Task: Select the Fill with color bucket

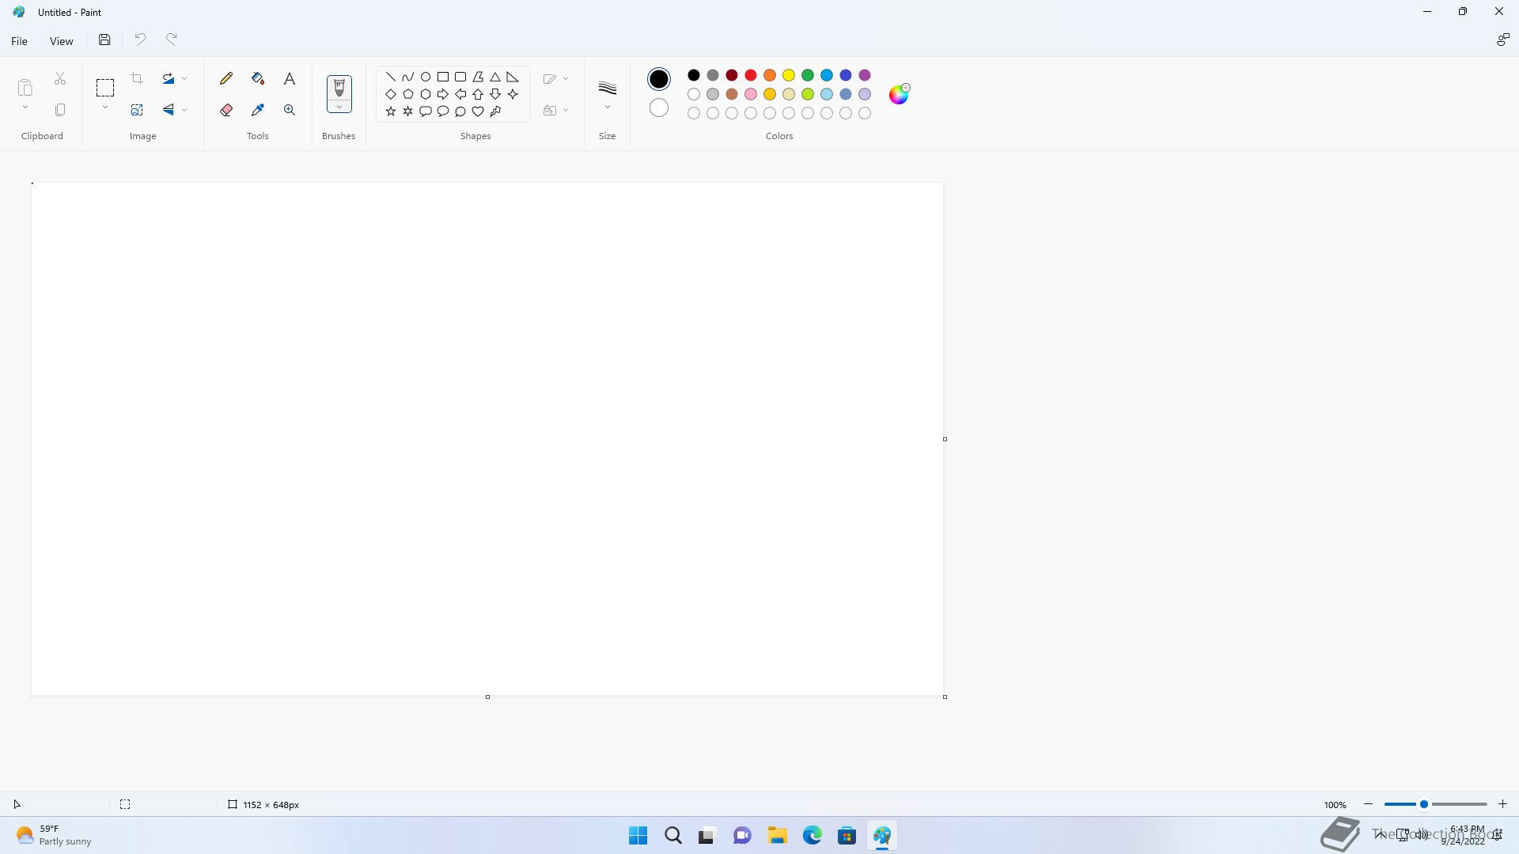Action: click(x=258, y=78)
